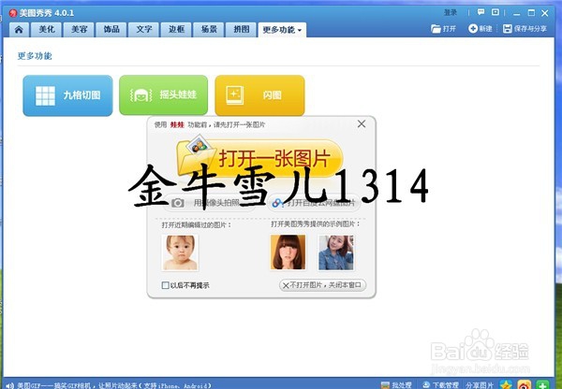Open the 文字 tab

coord(143,30)
